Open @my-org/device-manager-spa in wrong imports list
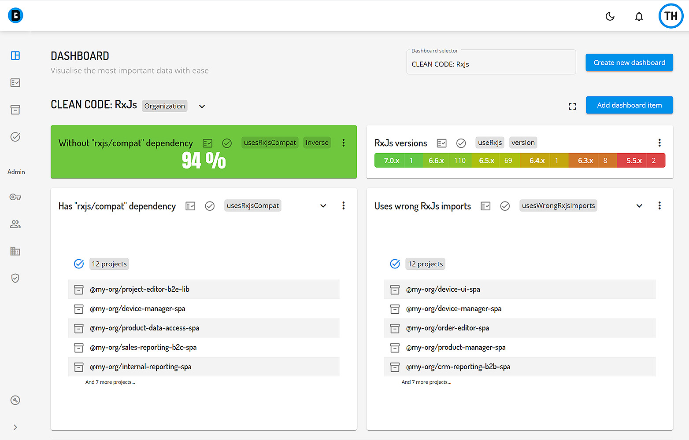This screenshot has width=689, height=440. click(x=520, y=309)
